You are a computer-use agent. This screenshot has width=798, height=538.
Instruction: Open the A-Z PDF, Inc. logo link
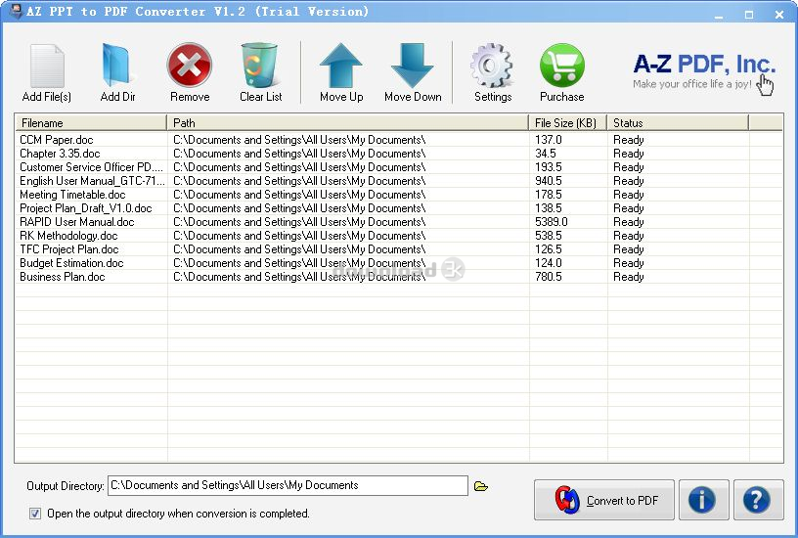(x=704, y=70)
